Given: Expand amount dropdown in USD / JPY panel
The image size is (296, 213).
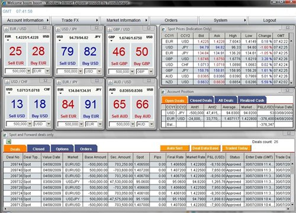Looking at the screenshot, I should point(81,71).
